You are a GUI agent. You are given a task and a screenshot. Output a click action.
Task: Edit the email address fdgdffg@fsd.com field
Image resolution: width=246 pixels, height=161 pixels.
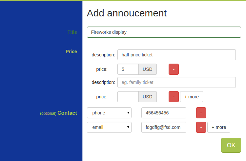[x=164, y=127]
